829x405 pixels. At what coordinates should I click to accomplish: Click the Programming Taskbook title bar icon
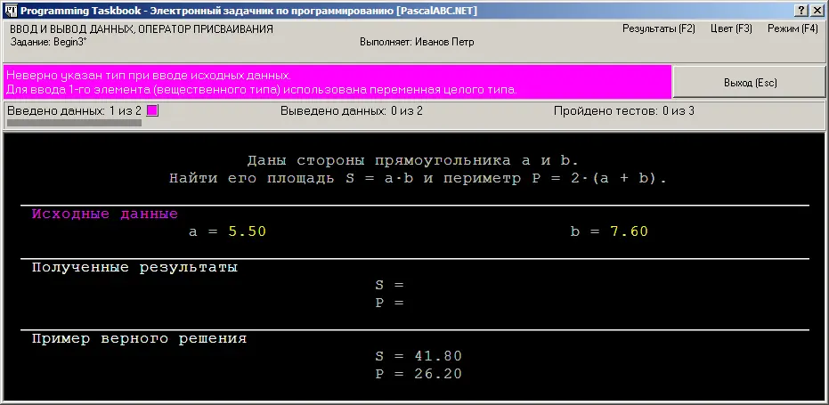tap(12, 11)
